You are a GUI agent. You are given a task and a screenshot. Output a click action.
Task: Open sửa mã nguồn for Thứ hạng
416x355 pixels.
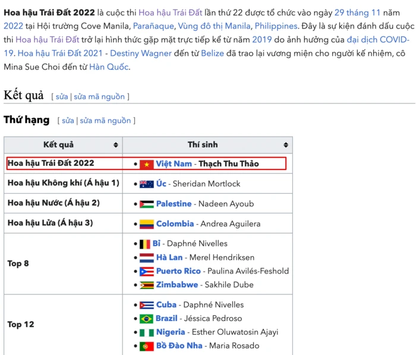(105, 121)
